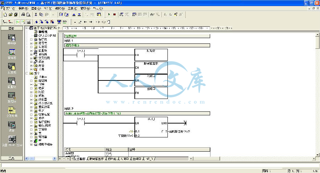Viewport: 320px width, 173px height.
Task: Stop PLC with red Stop icon
Action: point(114,15)
